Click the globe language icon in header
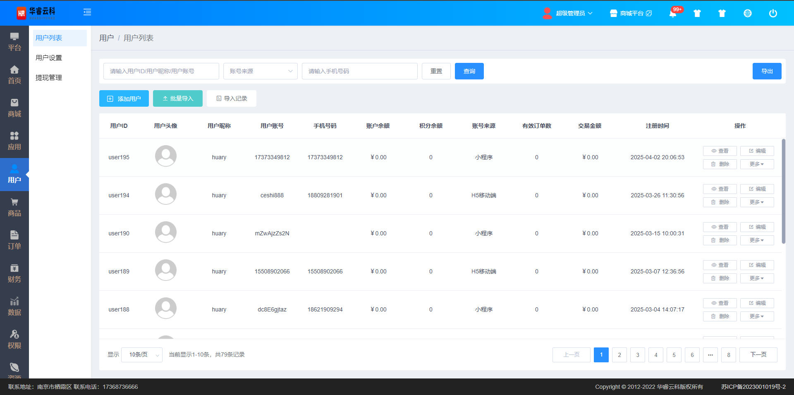The width and height of the screenshot is (794, 395). (747, 13)
